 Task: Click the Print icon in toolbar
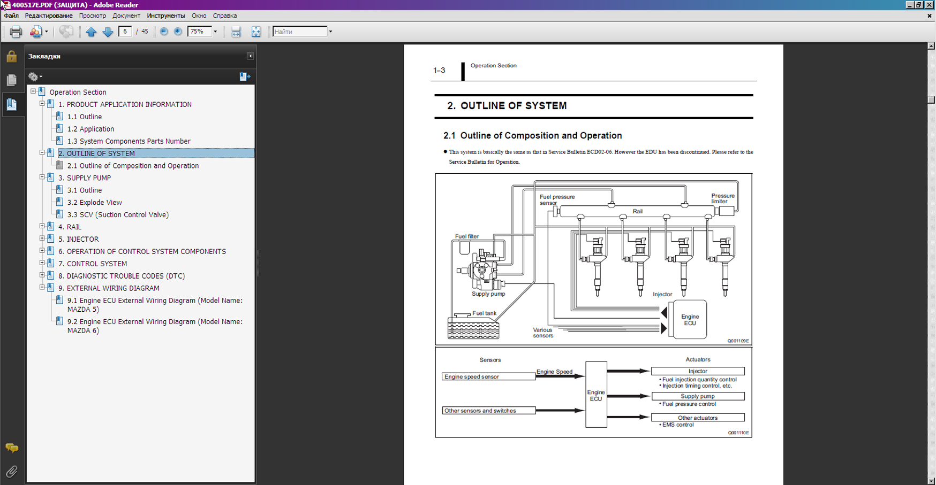pos(16,32)
